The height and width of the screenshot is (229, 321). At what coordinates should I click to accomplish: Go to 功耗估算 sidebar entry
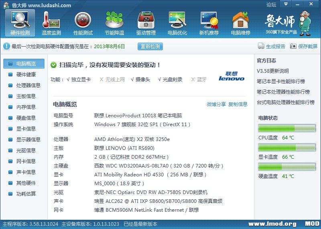(x=26, y=194)
